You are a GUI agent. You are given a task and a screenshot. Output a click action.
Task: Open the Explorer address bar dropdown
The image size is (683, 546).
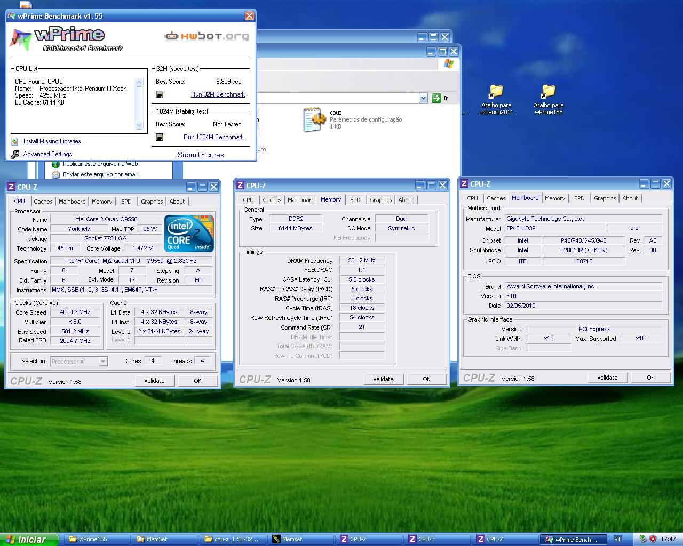click(x=423, y=98)
